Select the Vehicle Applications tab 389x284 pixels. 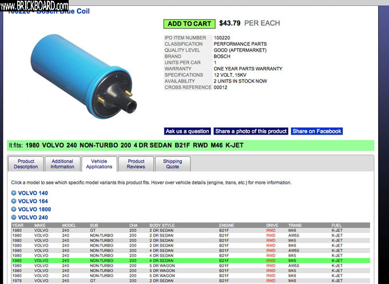[x=99, y=164]
